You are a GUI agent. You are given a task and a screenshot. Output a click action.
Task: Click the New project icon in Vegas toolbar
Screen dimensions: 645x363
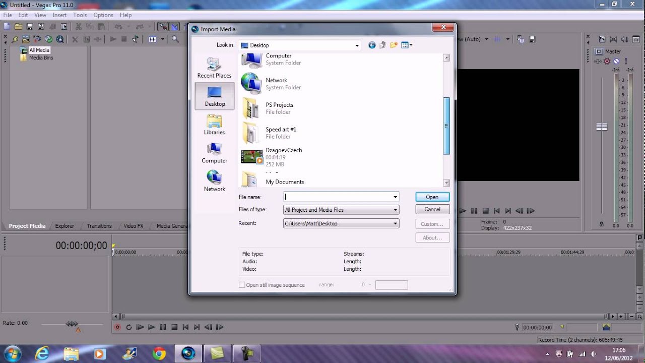tap(7, 26)
